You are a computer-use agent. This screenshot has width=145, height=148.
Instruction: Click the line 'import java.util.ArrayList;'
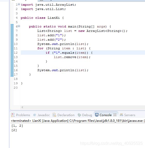click(48, 5)
